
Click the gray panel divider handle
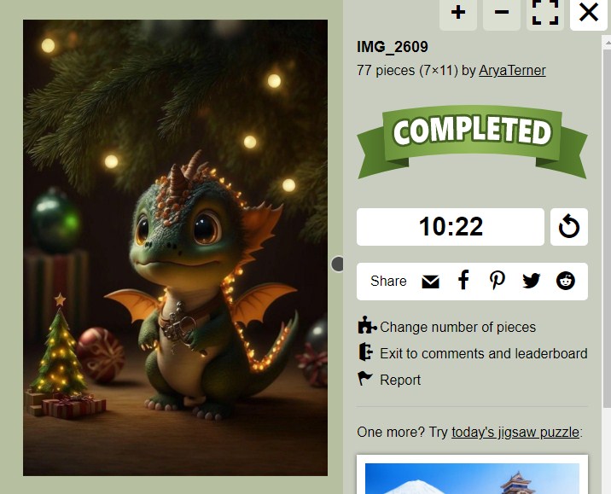pos(337,264)
